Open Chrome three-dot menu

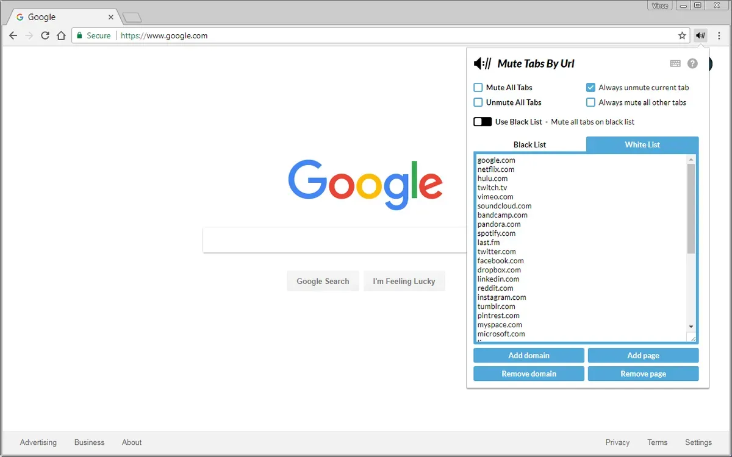click(x=719, y=36)
